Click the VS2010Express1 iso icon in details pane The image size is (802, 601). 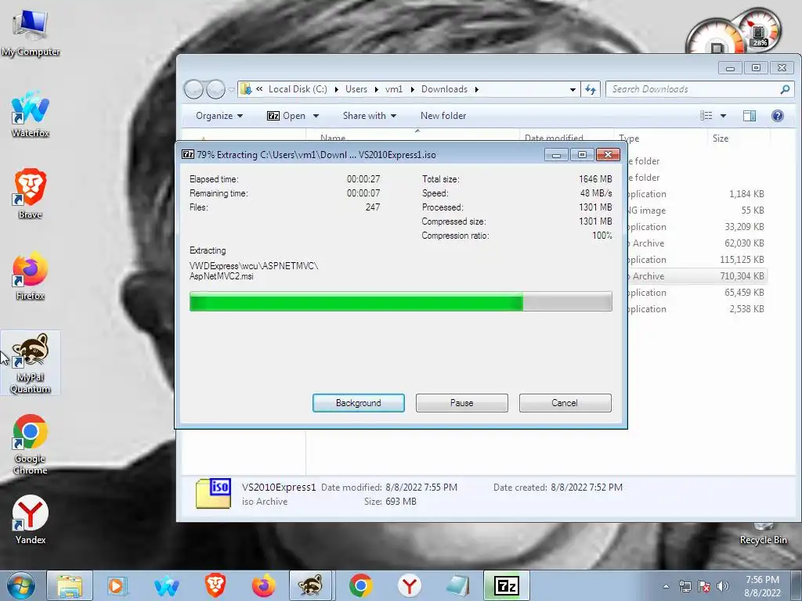click(213, 494)
